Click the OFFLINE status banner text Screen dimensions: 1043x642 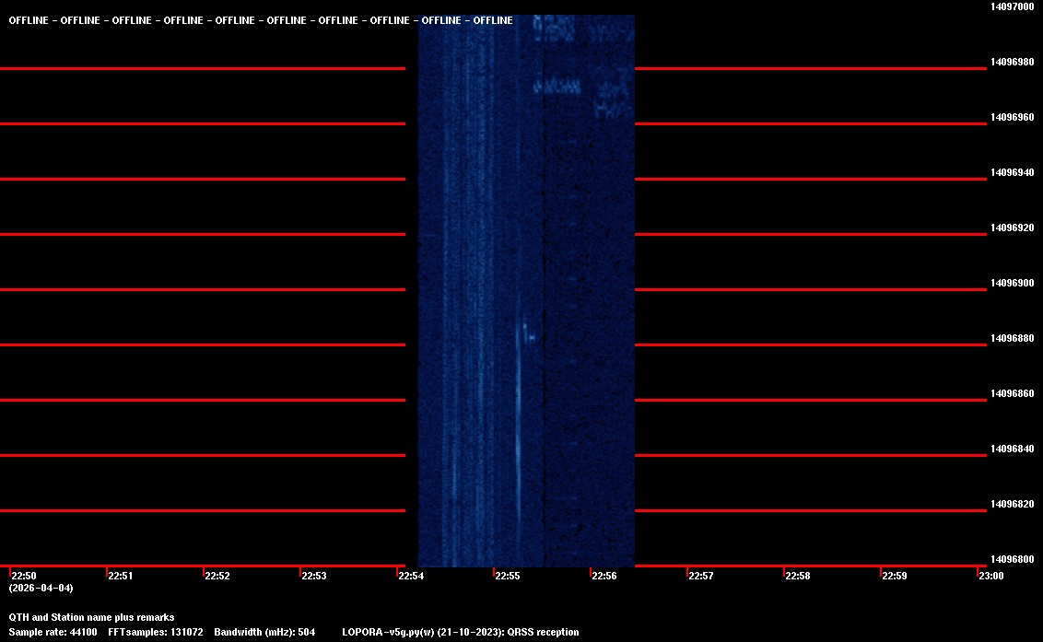pos(261,21)
